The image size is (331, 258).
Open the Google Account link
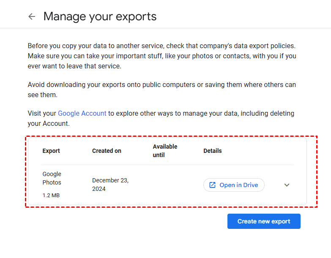pos(82,113)
